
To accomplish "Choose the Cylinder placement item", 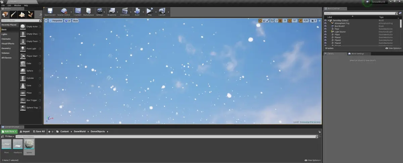I will tap(31, 78).
